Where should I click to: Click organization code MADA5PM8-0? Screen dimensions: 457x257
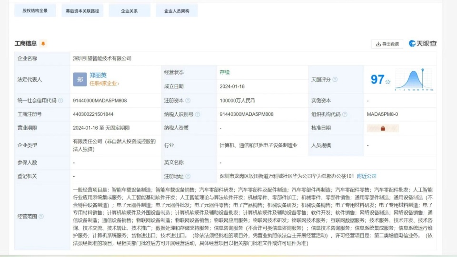point(382,114)
